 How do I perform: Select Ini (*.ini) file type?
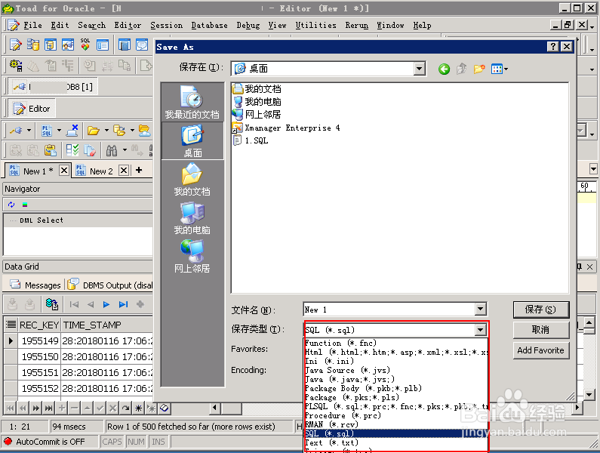tap(396, 361)
